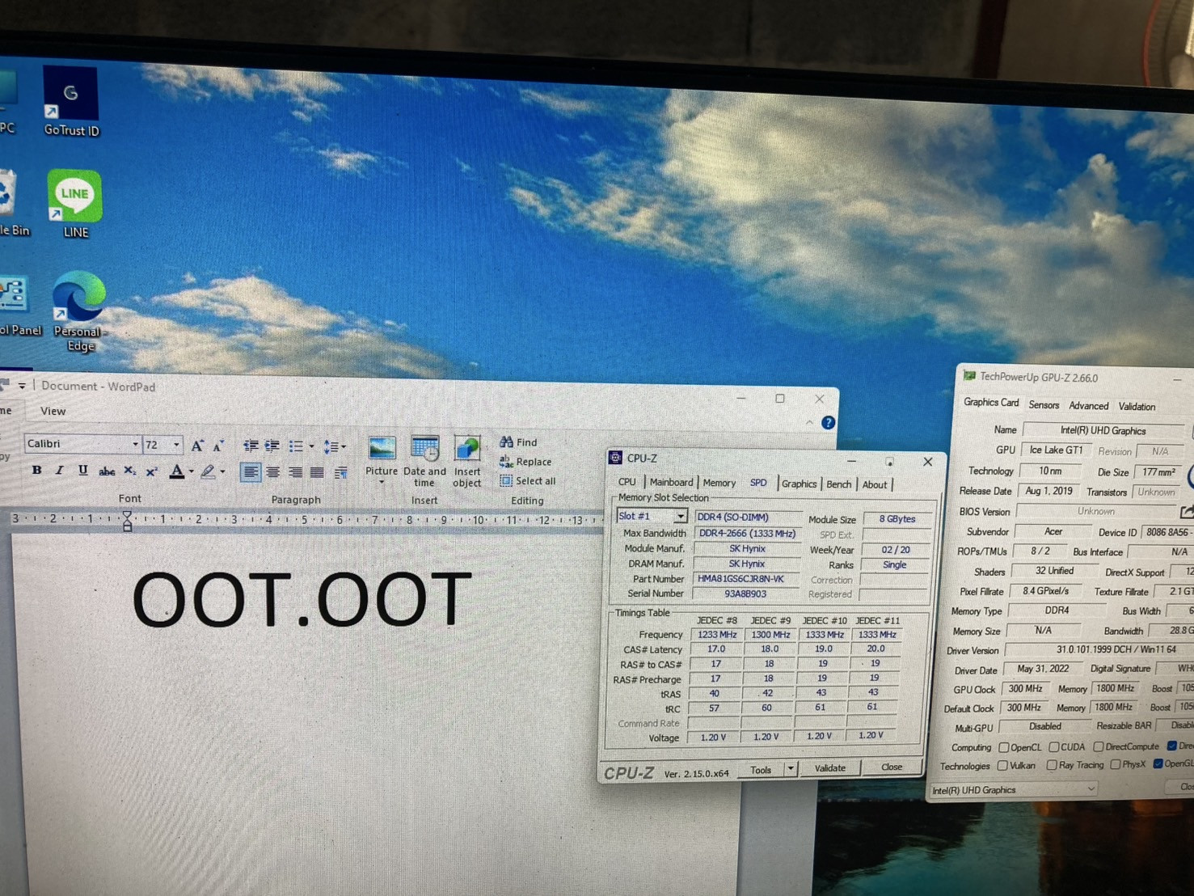
Task: Click the text color A button
Action: pos(177,471)
